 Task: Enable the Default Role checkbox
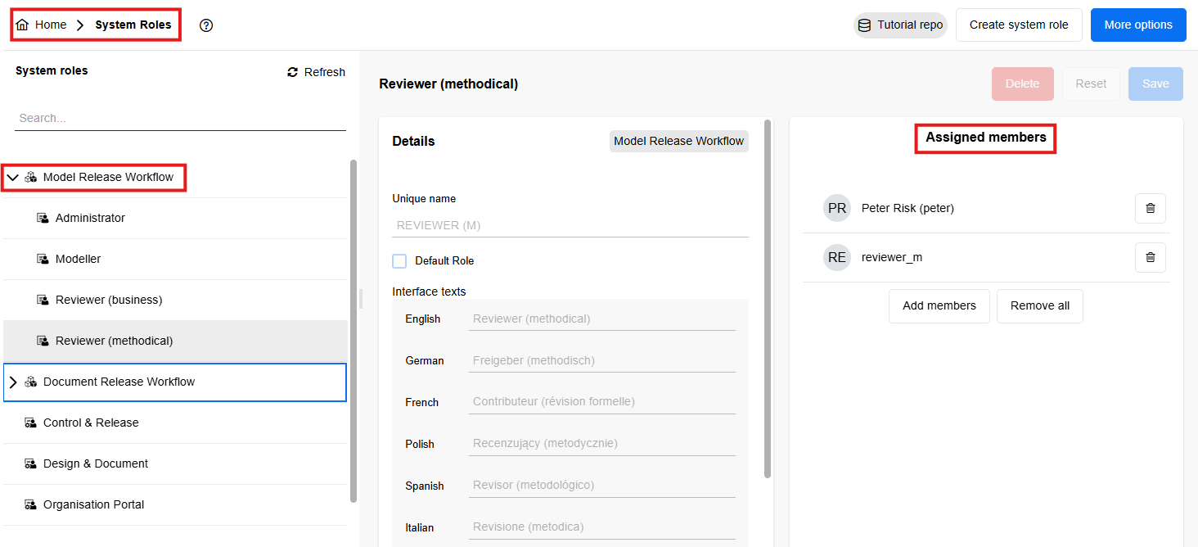pyautogui.click(x=399, y=260)
